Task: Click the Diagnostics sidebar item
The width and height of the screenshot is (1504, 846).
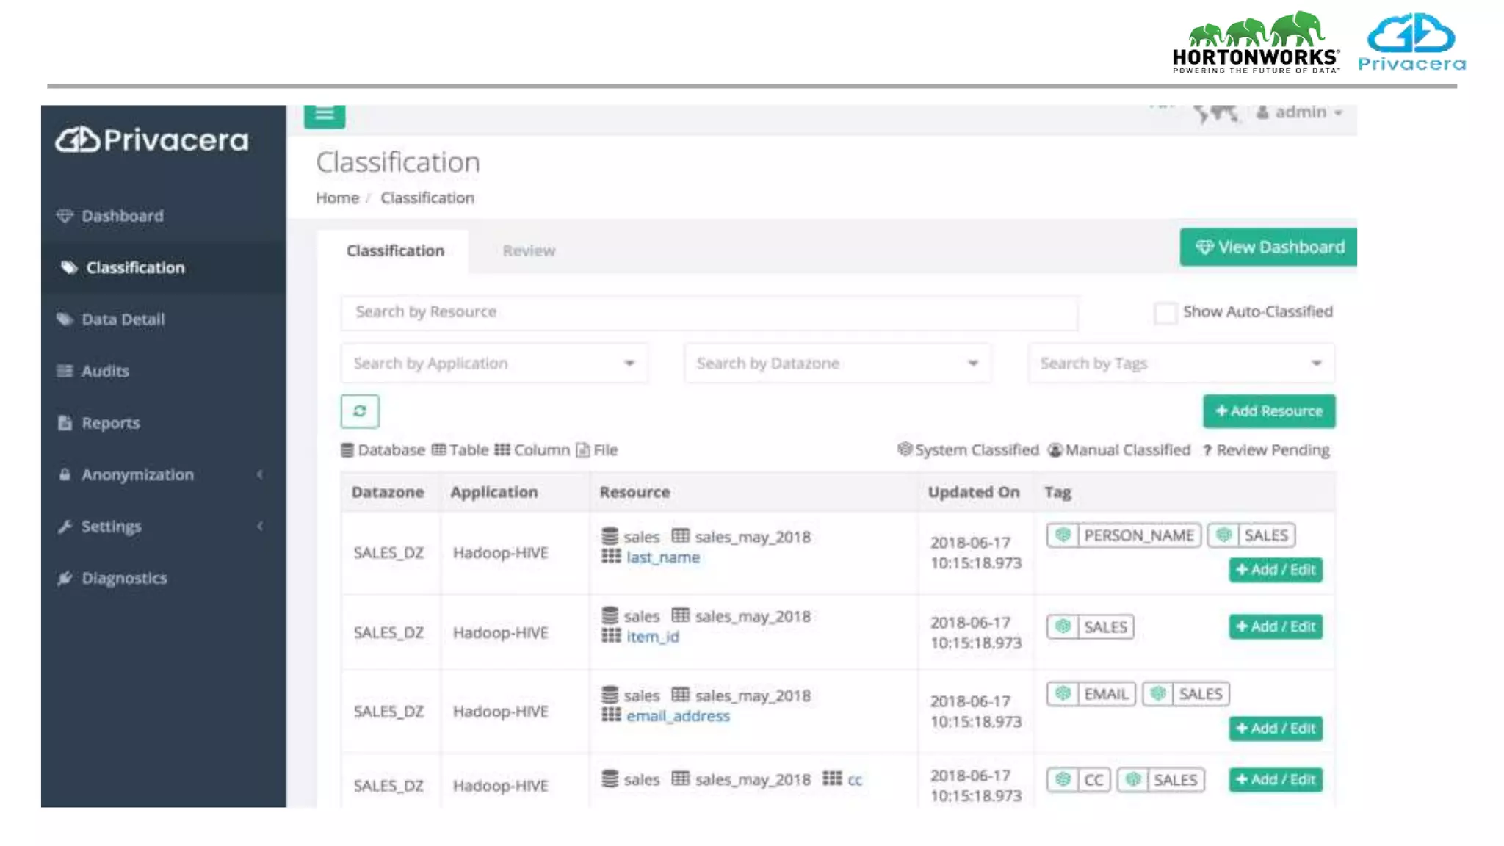Action: [124, 578]
